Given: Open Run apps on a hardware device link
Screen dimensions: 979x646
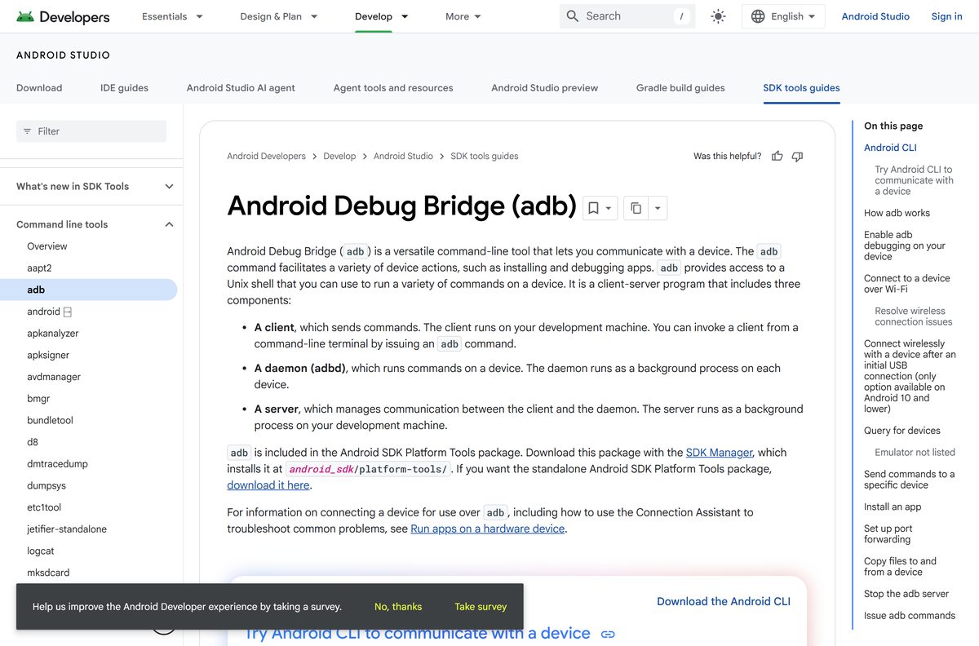Looking at the screenshot, I should click(x=488, y=529).
